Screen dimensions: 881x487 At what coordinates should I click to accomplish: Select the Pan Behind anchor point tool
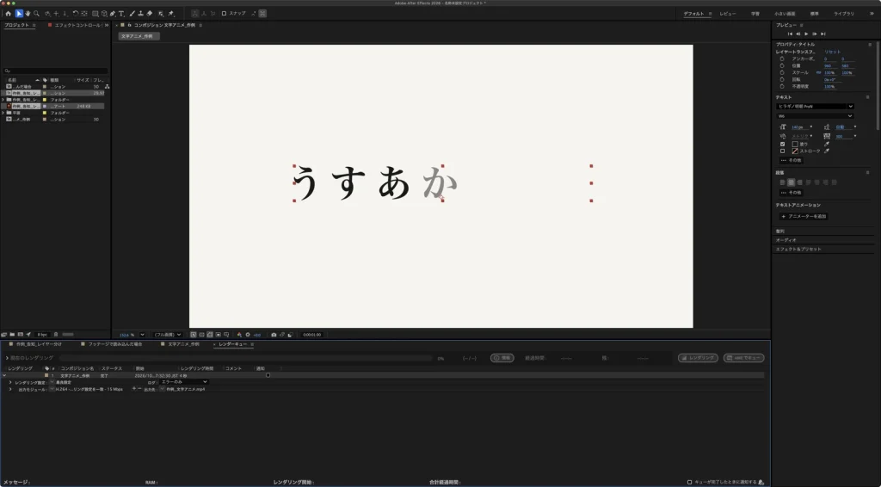point(84,14)
